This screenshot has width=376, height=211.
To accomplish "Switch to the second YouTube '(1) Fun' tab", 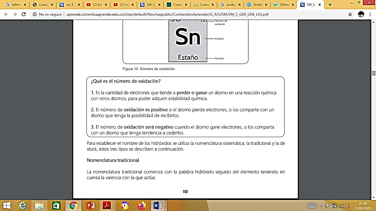I will click(x=124, y=5).
